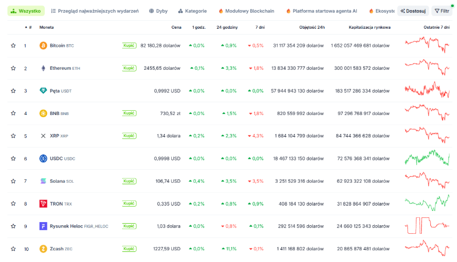The width and height of the screenshot is (457, 262).
Task: Toggle favorite star for Zcash row
Action: tap(13, 249)
